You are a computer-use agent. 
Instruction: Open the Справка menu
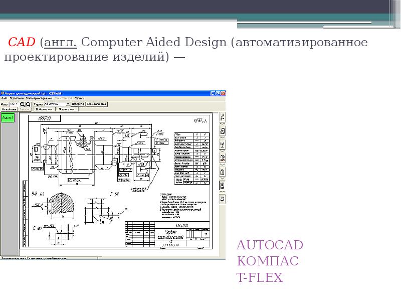(x=78, y=98)
